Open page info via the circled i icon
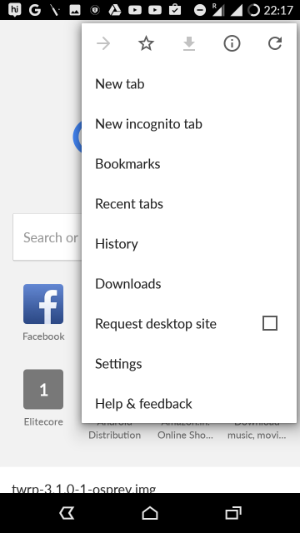This screenshot has width=300, height=533. pos(232,43)
